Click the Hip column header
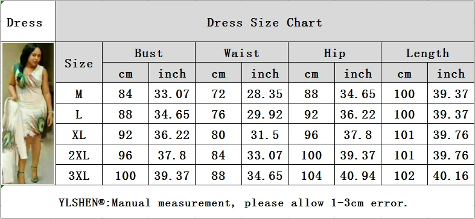475x219 pixels. pyautogui.click(x=334, y=53)
